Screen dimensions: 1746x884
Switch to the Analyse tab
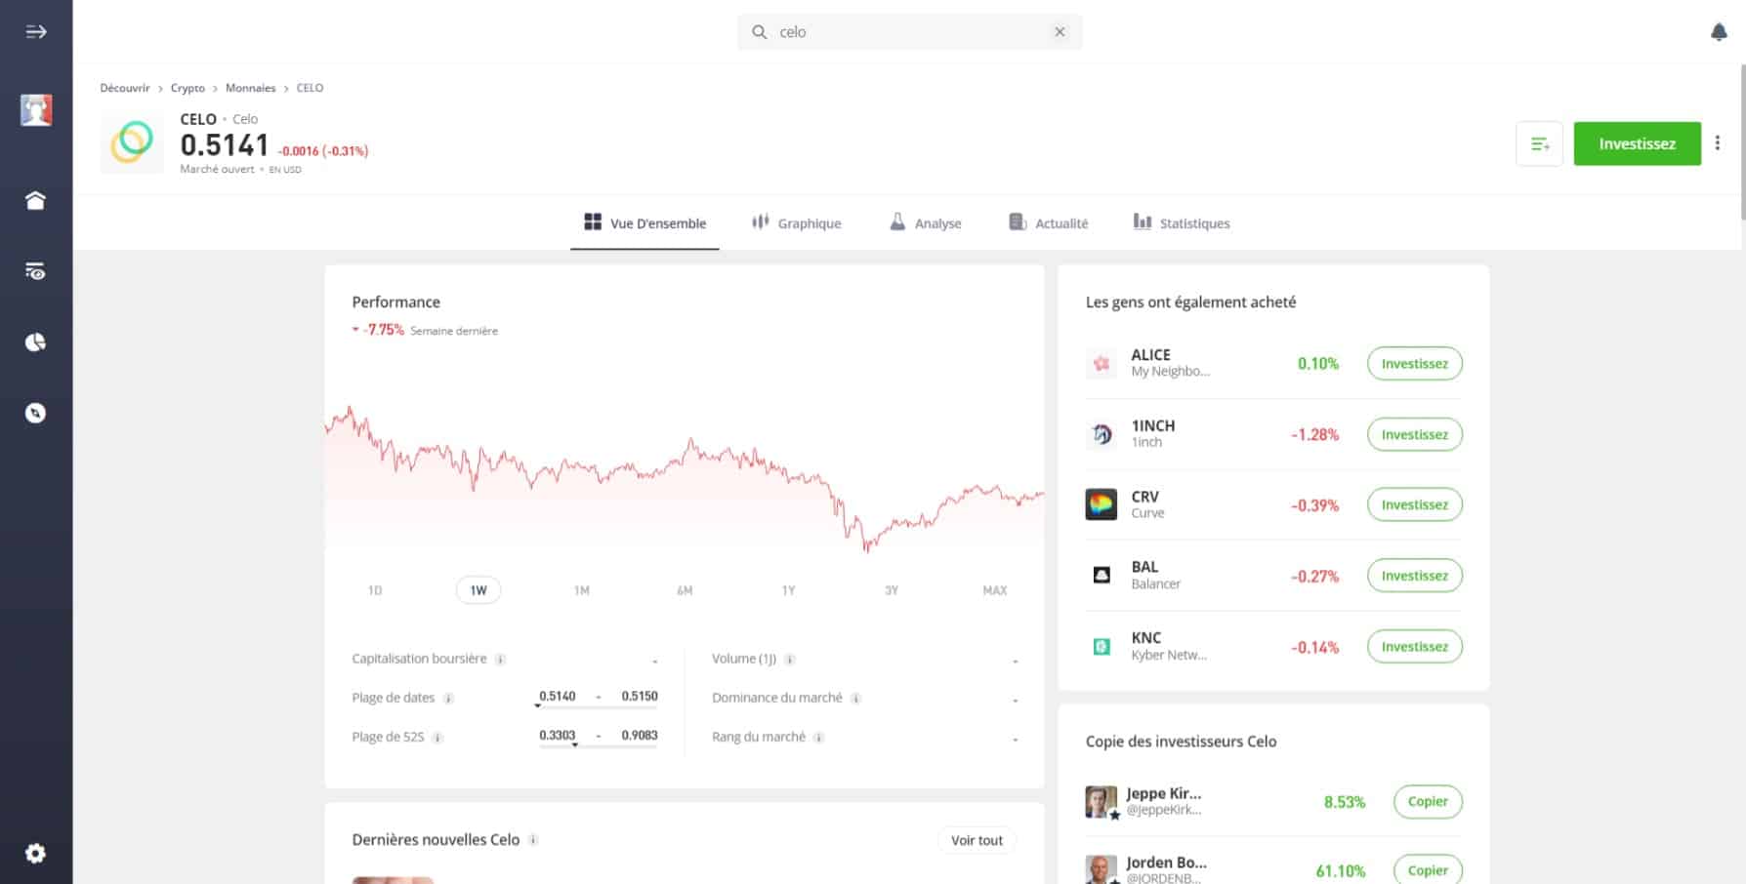click(925, 223)
